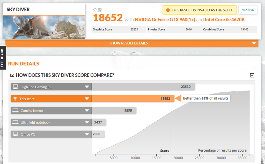Click the Combined Score value 19103
Screen dimensions: 265x164
[245, 29]
